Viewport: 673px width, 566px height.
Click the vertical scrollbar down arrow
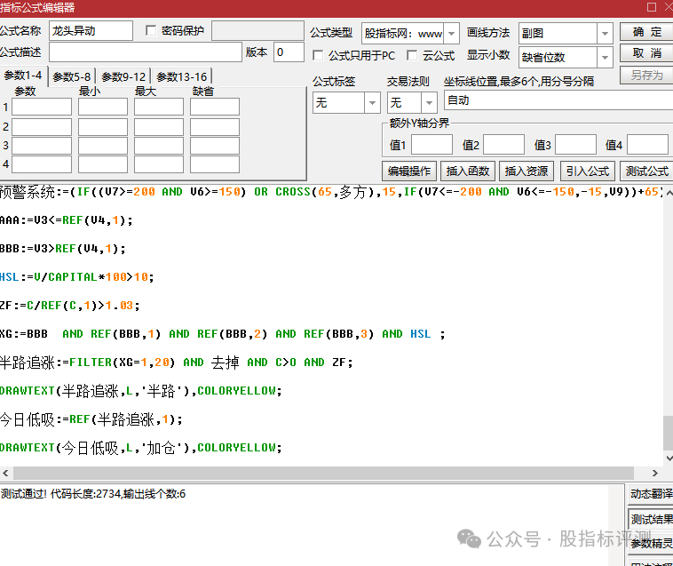point(669,458)
